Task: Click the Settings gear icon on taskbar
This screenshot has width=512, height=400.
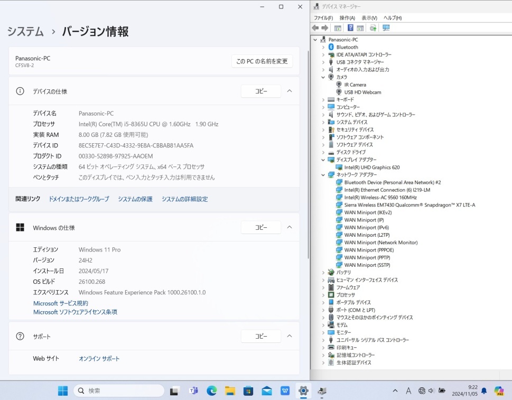Action: 303,390
